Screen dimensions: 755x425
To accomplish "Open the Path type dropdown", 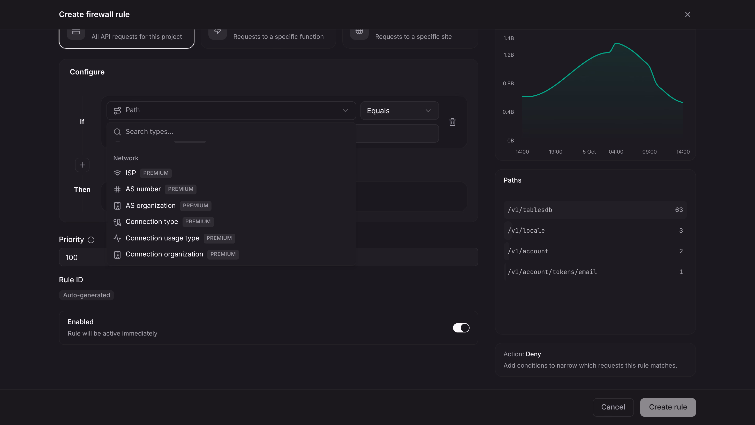I will point(231,110).
